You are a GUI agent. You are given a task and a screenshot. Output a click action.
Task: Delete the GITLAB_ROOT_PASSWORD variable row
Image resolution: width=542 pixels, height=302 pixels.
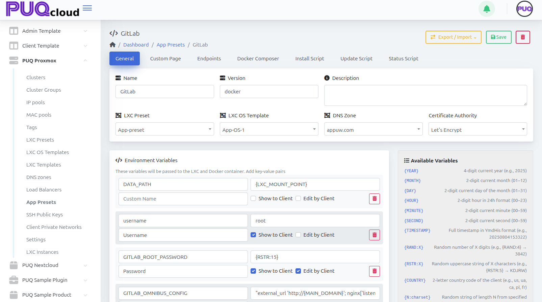click(374, 271)
